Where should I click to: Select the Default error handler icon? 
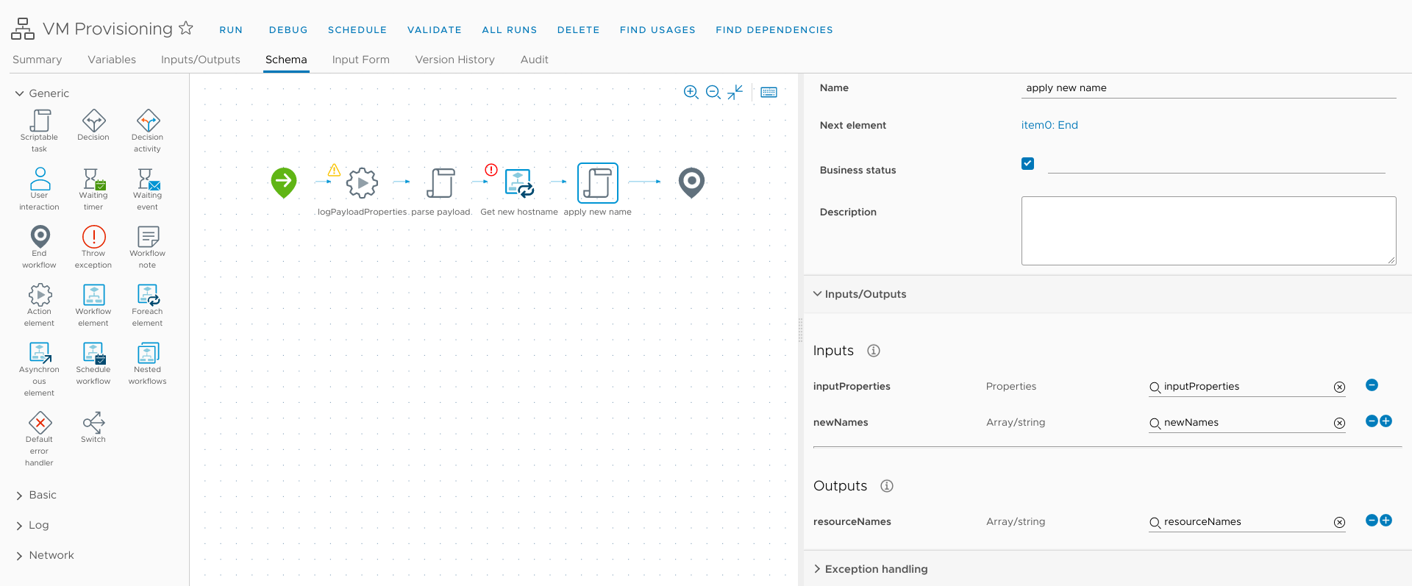pos(40,423)
